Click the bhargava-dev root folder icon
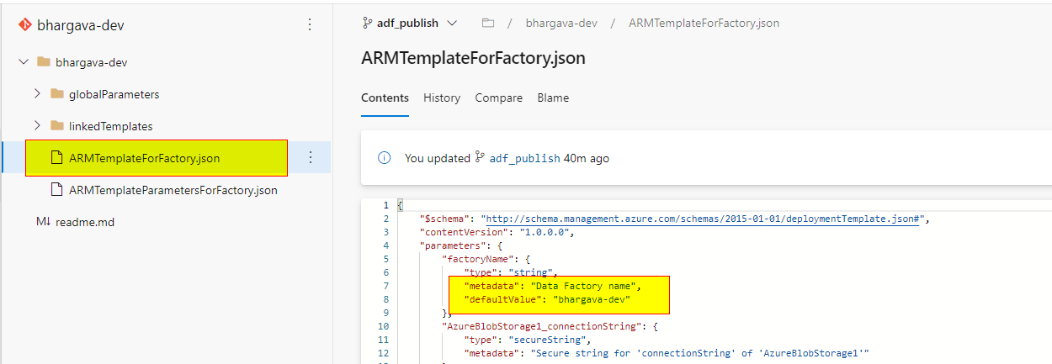This screenshot has width=1052, height=364. click(x=43, y=62)
